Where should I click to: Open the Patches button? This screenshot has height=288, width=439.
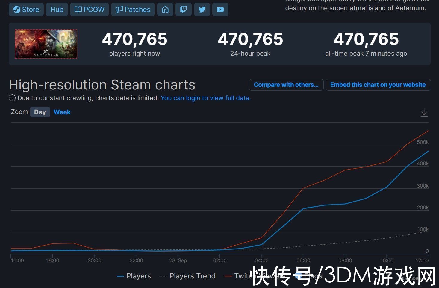tap(133, 10)
